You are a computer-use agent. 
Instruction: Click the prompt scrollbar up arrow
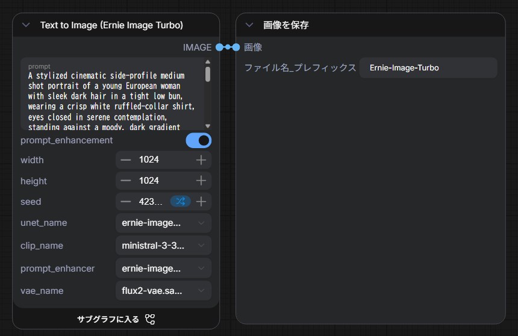point(208,62)
